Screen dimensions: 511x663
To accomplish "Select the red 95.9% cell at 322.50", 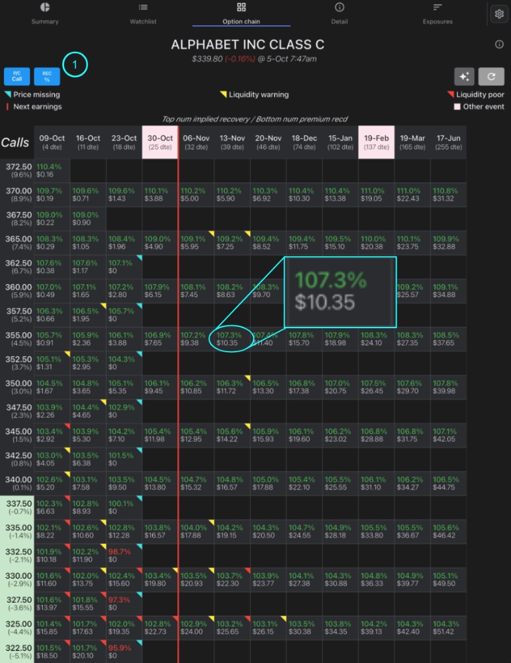I will [124, 651].
